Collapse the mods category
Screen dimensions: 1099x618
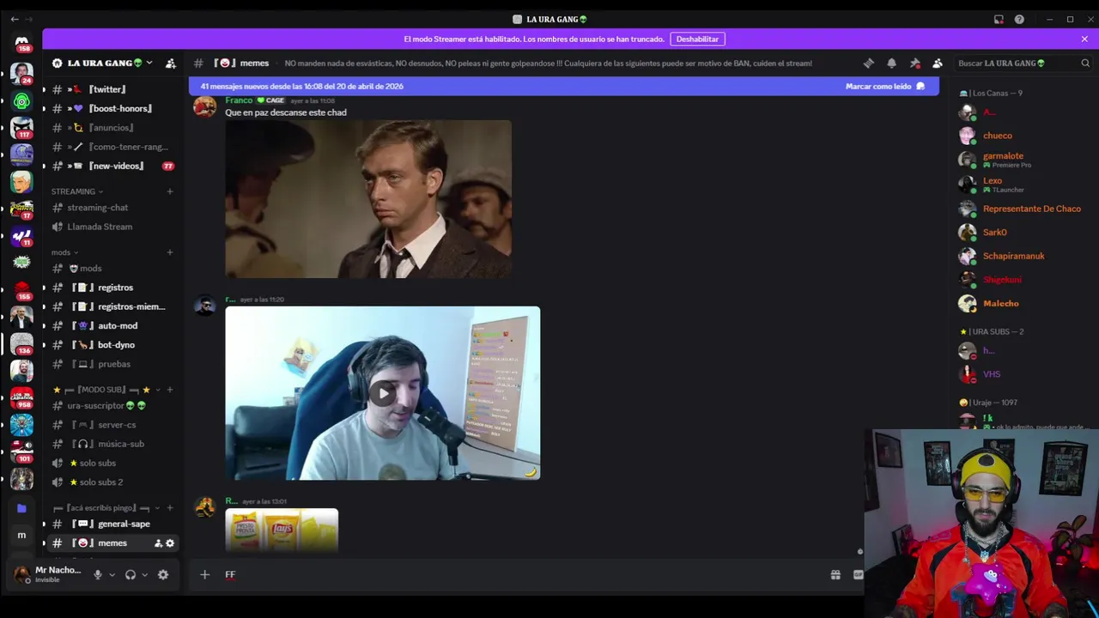[64, 252]
